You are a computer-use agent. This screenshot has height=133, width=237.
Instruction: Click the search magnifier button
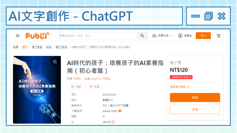click(x=142, y=36)
